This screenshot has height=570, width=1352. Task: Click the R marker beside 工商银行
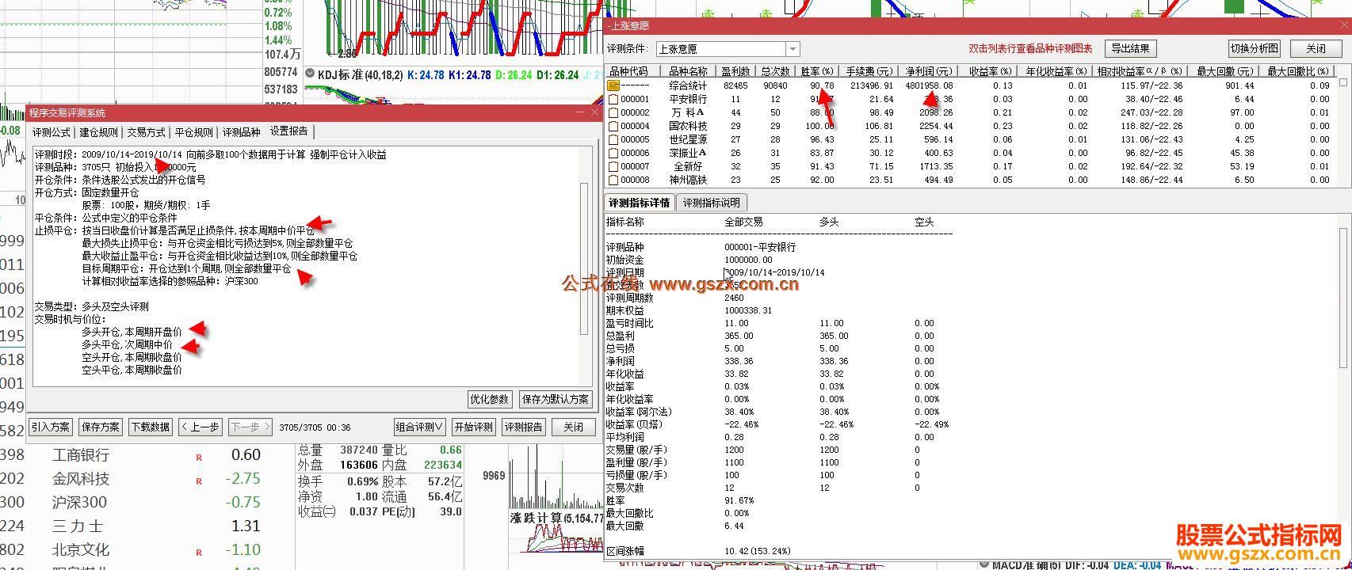pos(199,457)
